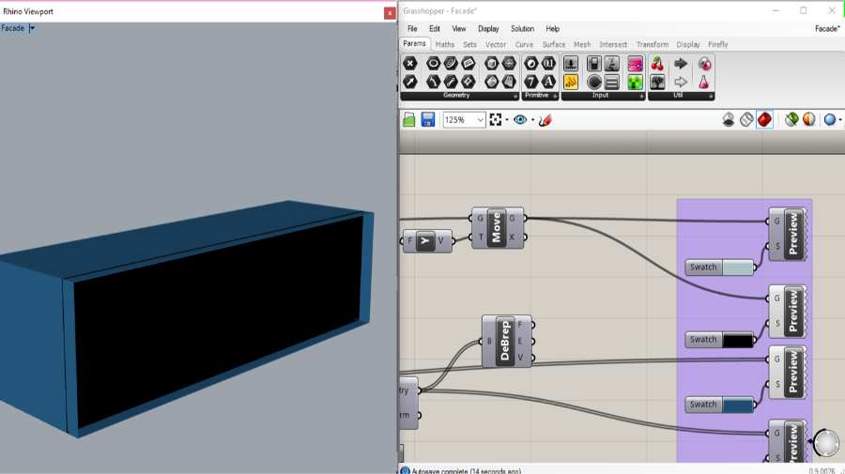Select the pink flask icon in Util

tap(704, 82)
